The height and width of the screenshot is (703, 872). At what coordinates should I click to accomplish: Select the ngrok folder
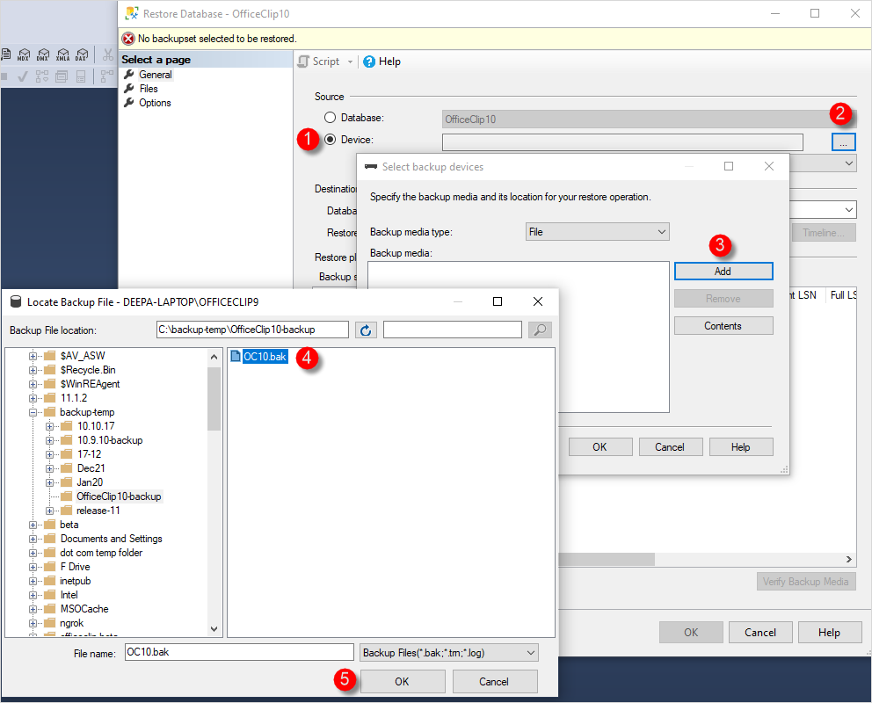click(x=72, y=624)
